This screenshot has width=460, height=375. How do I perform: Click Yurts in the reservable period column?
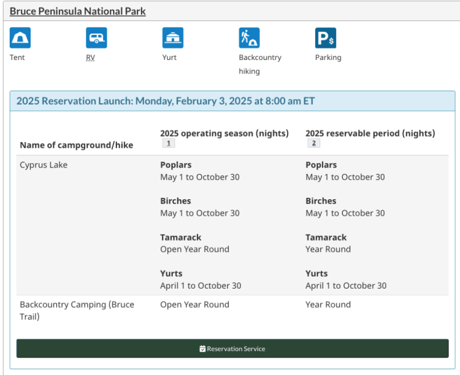(316, 273)
